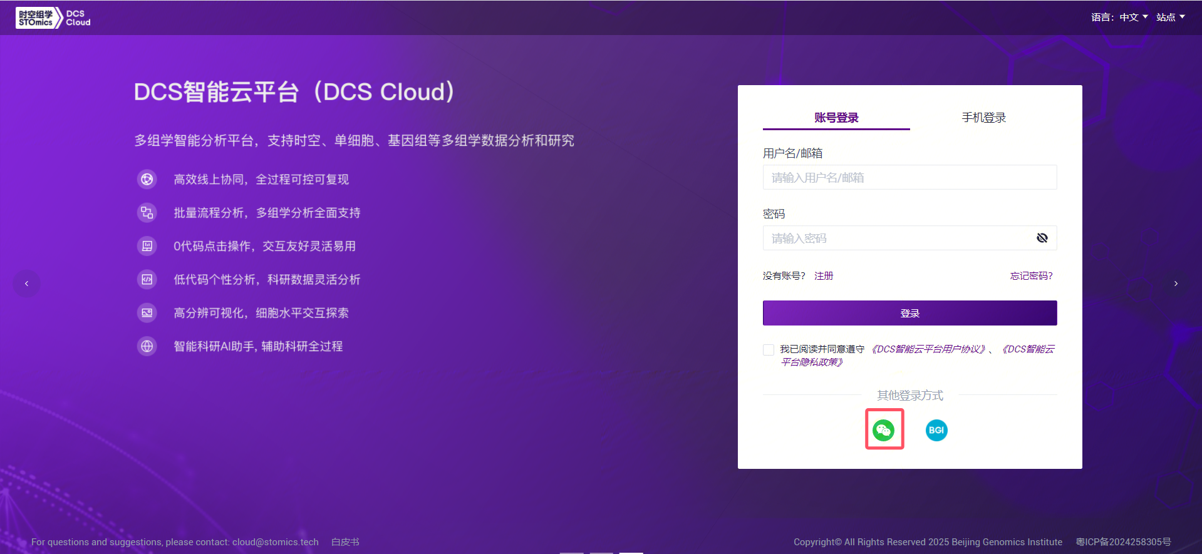This screenshot has height=554, width=1202.
Task: Click the DCS智能云平台 (DCS Cloud) heading
Action: [x=294, y=92]
